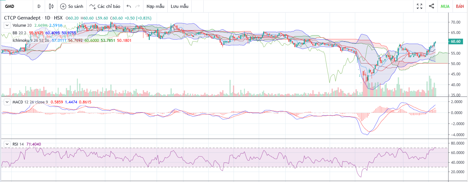Collapse the main chart indicator legend

tap(6, 25)
